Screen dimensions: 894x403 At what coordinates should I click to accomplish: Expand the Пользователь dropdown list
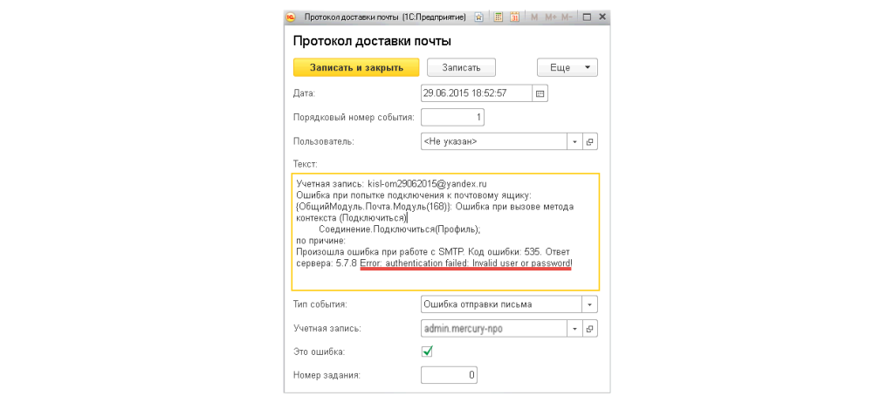(x=574, y=141)
